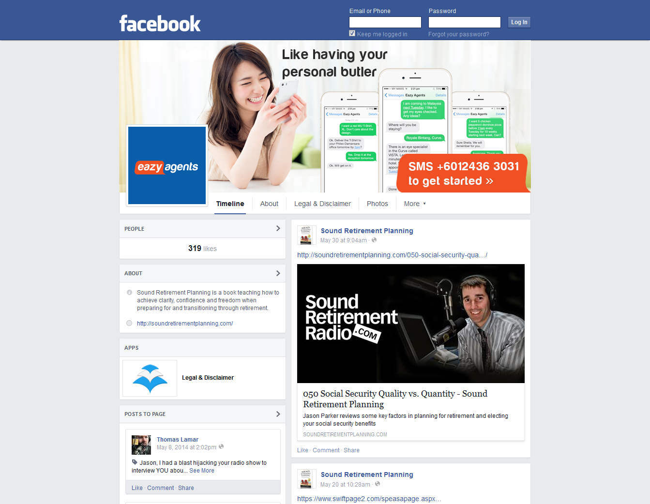Viewport: 650px width, 504px height.
Task: Click Sound Retirement Planning avatar on May 20 post
Action: pyautogui.click(x=306, y=479)
